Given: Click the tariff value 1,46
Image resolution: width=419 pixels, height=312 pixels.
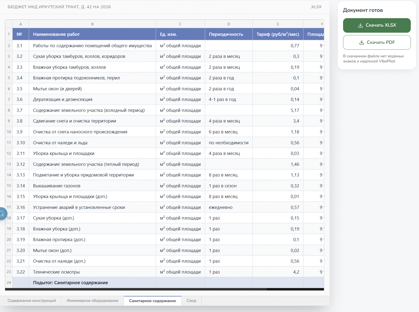Looking at the screenshot, I should pyautogui.click(x=278, y=164).
